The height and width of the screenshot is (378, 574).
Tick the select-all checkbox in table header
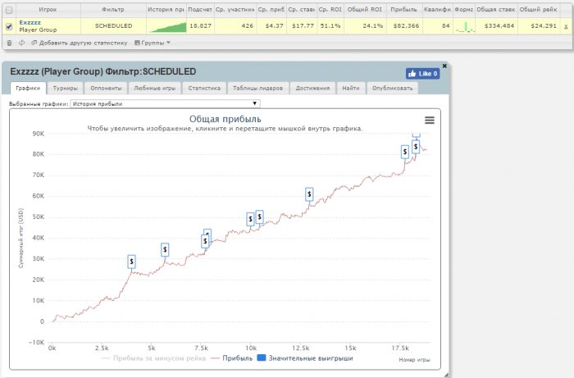coord(9,10)
